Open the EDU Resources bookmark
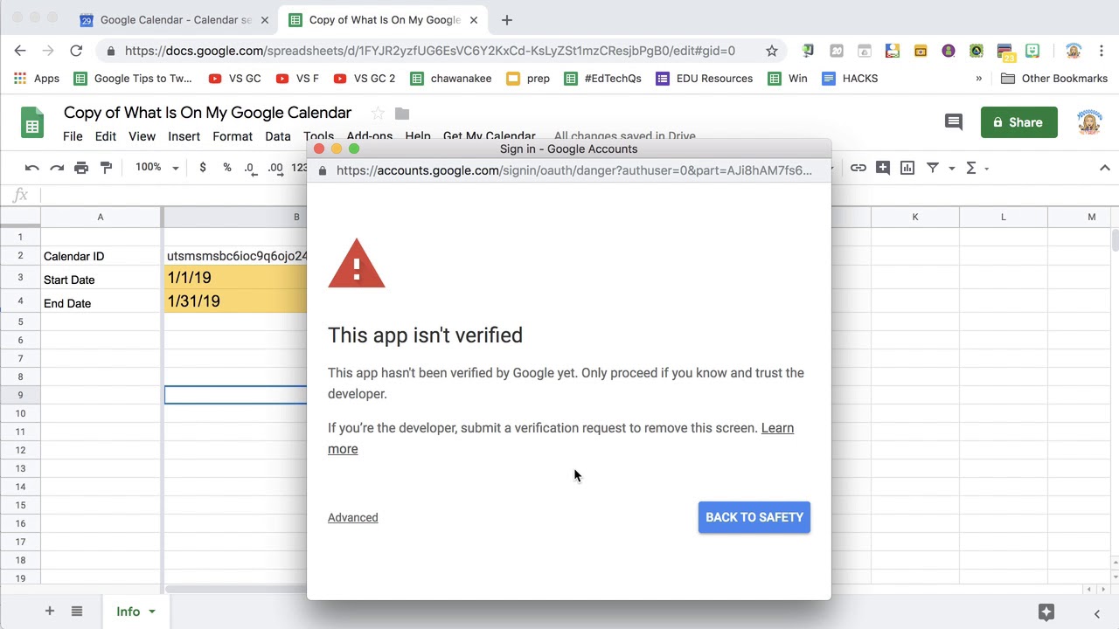 tap(705, 78)
